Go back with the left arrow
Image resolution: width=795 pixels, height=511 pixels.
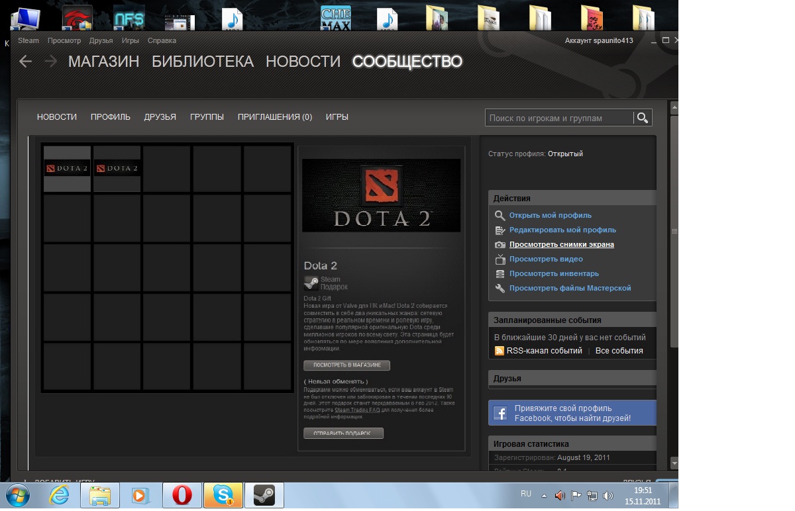(x=25, y=62)
